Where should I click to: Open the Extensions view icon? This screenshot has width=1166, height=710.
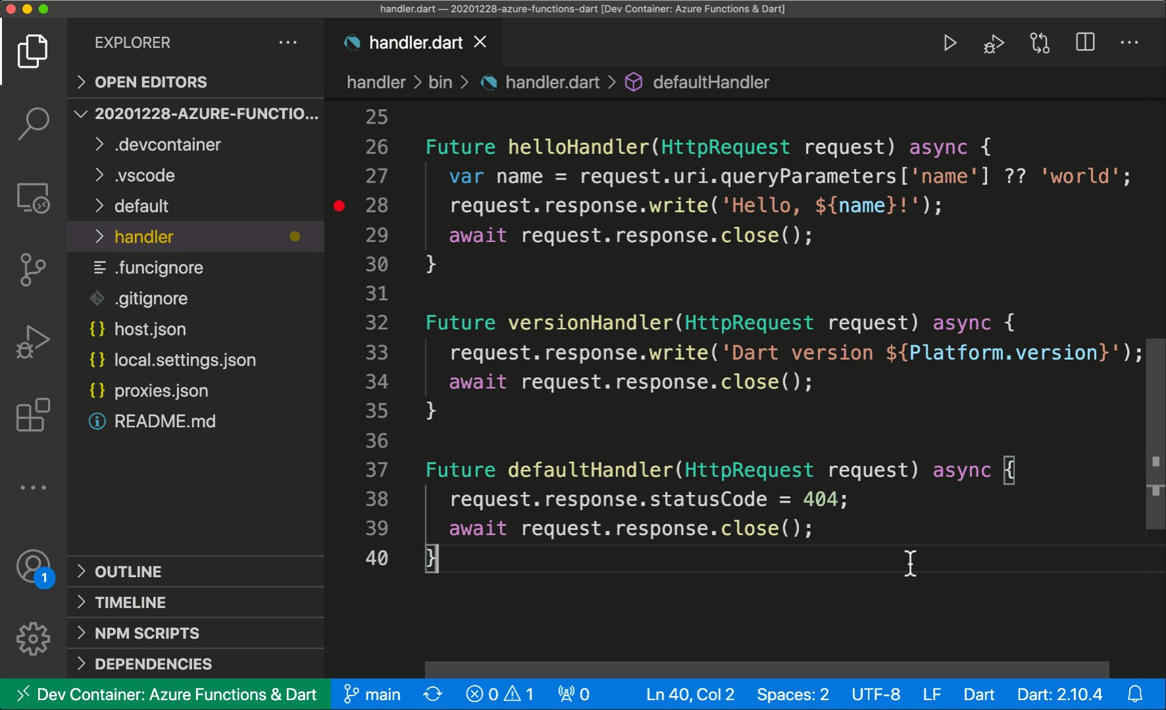[x=32, y=415]
